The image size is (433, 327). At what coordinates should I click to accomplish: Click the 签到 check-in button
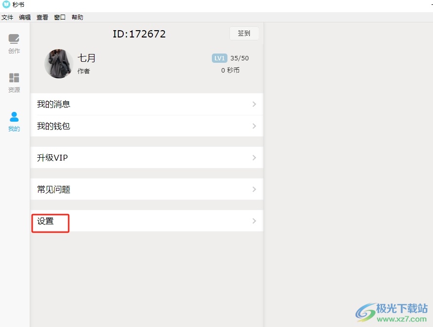(x=244, y=34)
